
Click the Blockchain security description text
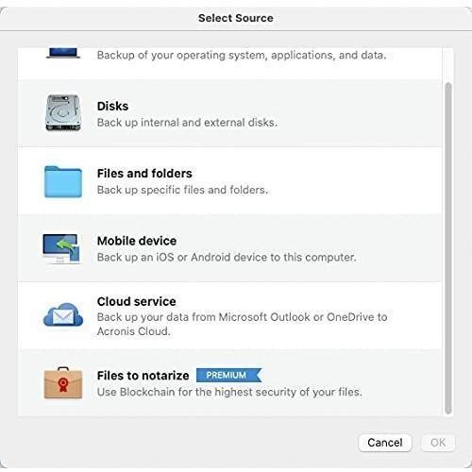(x=229, y=392)
